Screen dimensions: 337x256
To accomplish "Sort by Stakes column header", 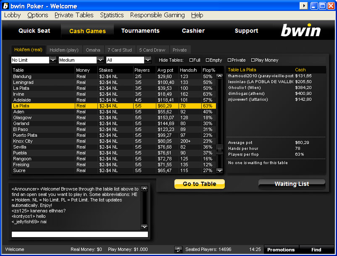I will pyautogui.click(x=115, y=70).
